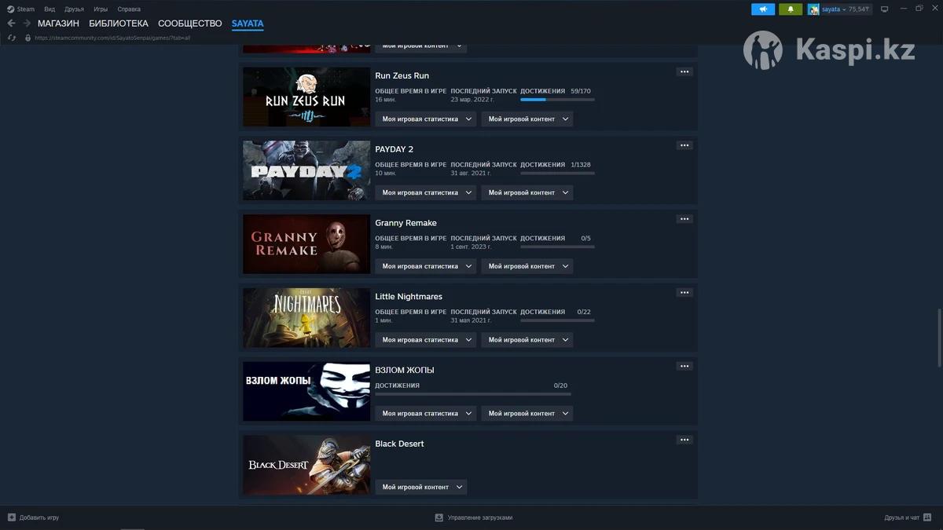Open the more options button for ВЗЛОМ ЖОПЫ
This screenshot has height=530, width=943.
tap(684, 366)
